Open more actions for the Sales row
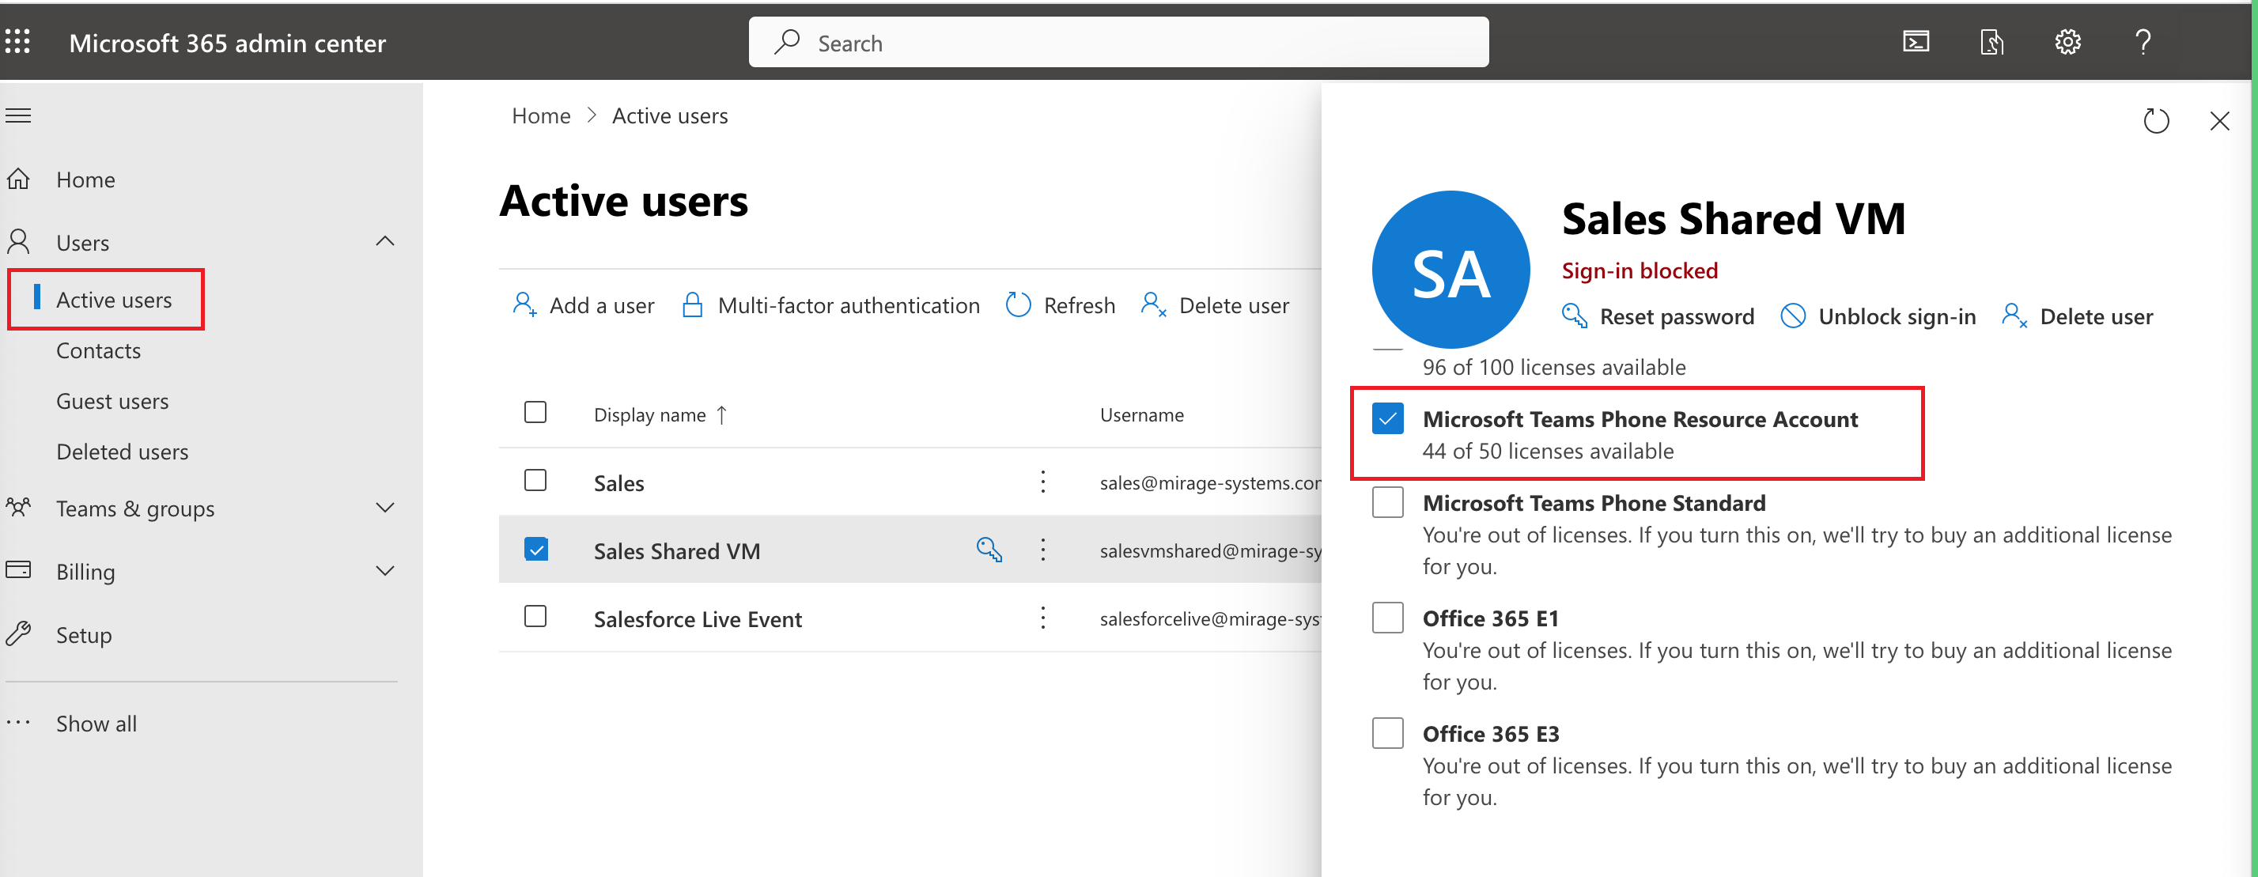Screen dimensions: 2258x877 click(1043, 482)
